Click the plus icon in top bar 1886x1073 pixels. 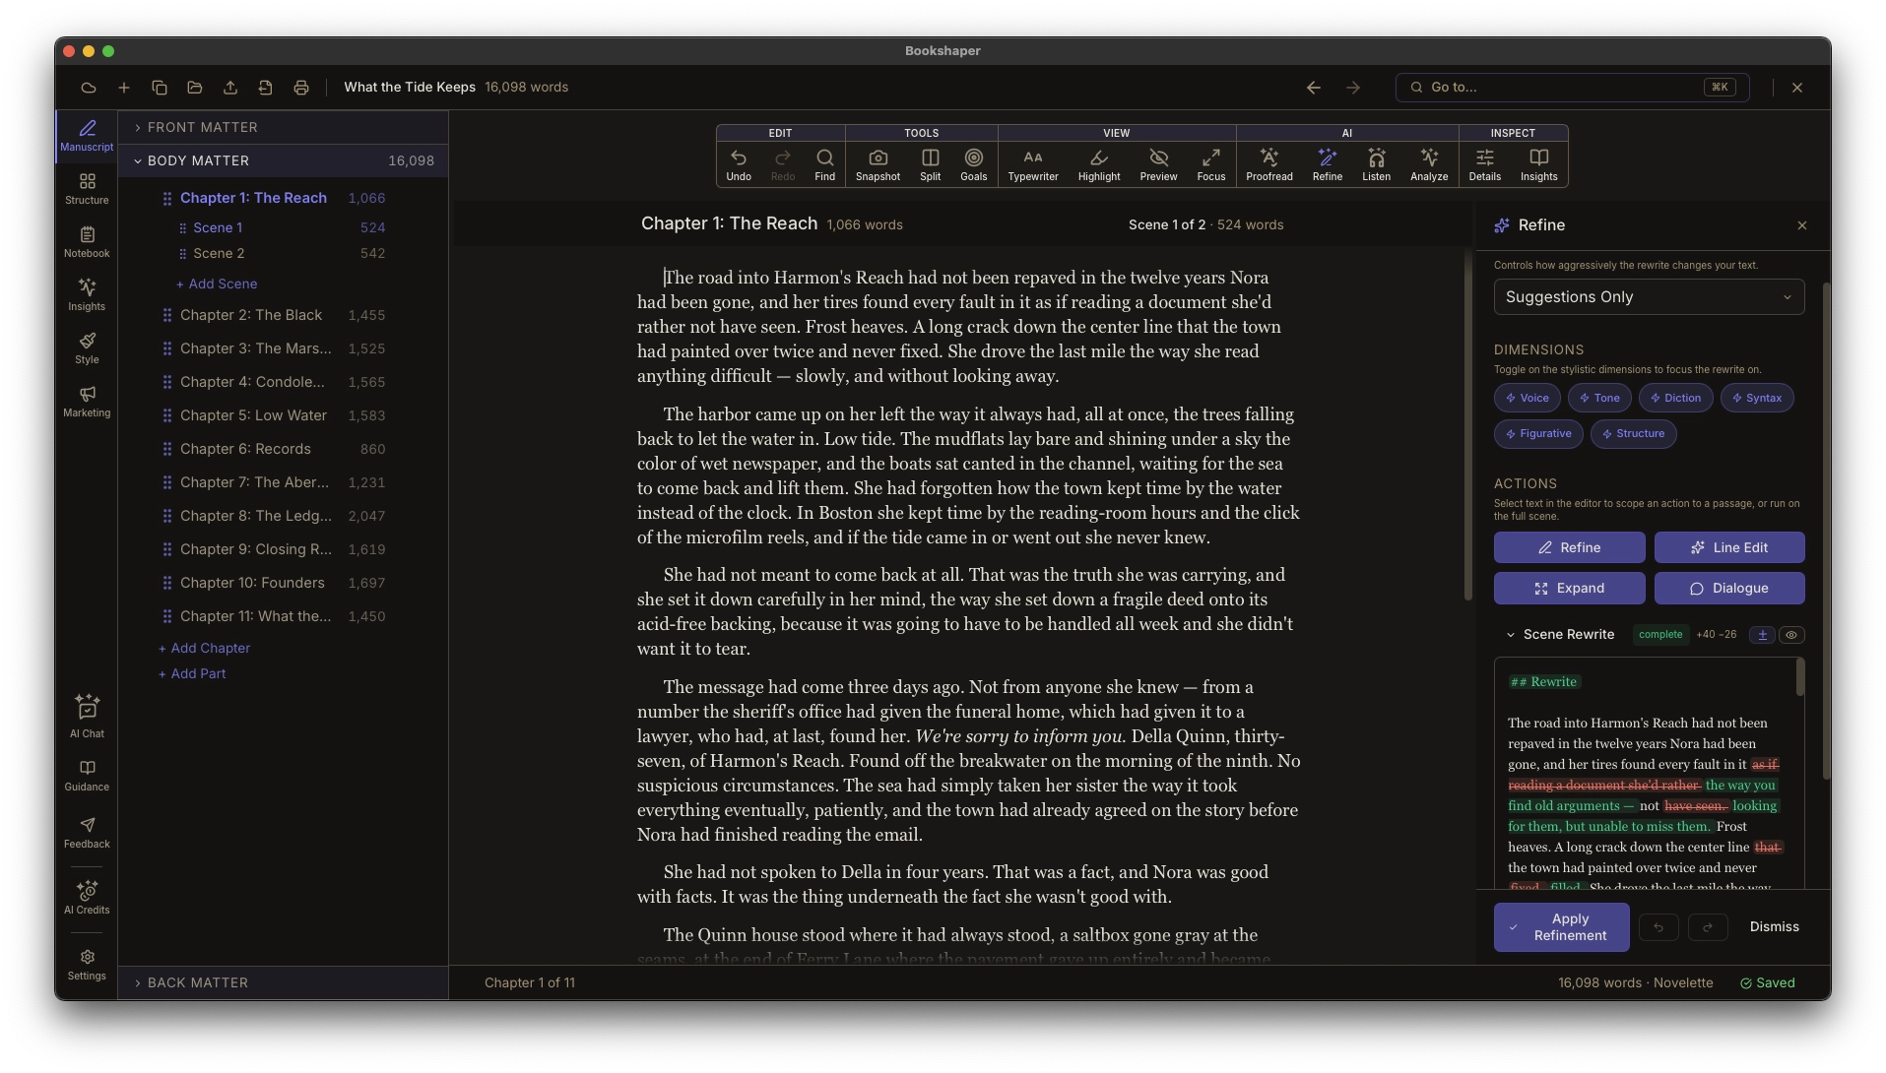(124, 88)
